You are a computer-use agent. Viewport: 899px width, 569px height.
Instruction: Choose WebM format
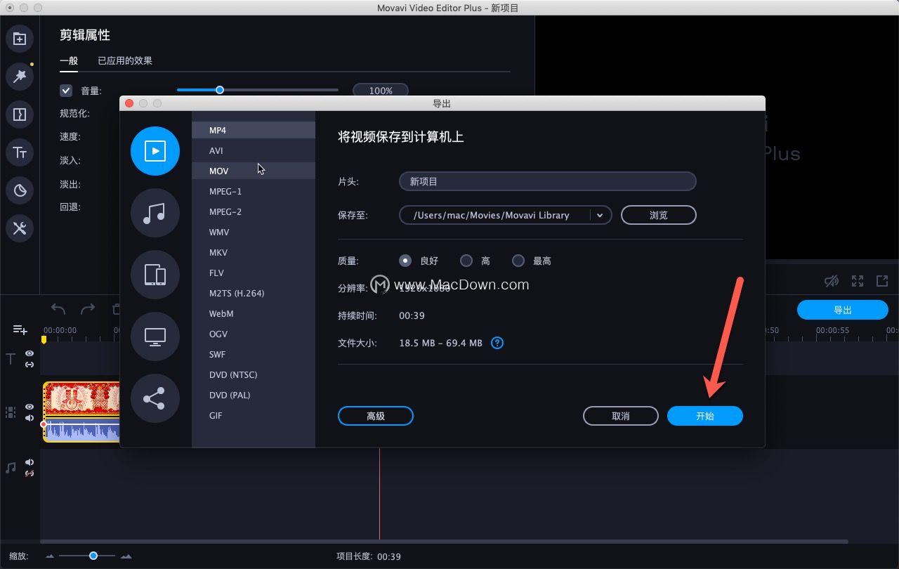coord(254,313)
